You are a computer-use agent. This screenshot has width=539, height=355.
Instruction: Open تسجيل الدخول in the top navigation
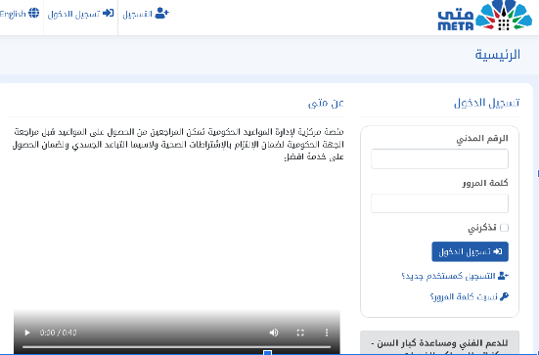pyautogui.click(x=81, y=14)
